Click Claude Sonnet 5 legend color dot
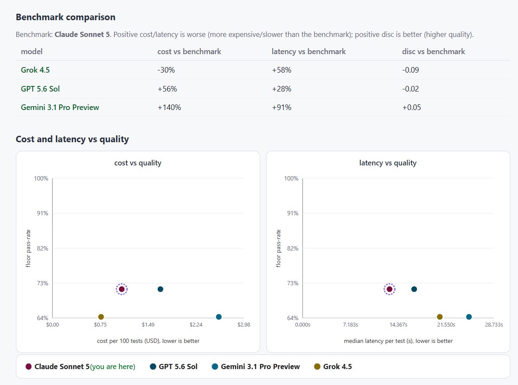The image size is (518, 385). [29, 367]
